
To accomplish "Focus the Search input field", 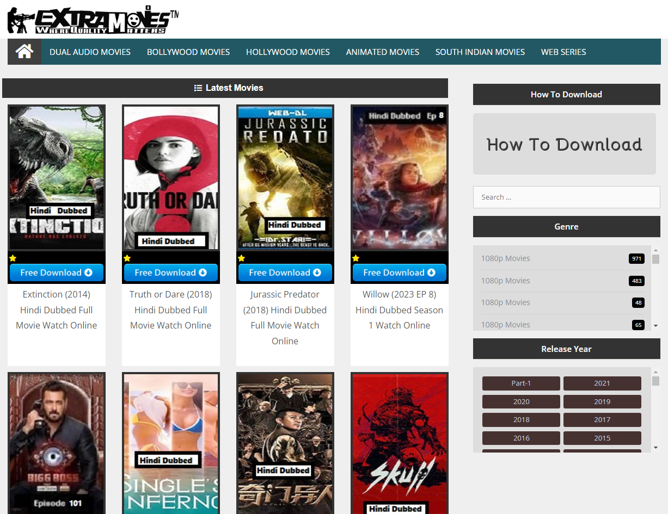I will [566, 197].
